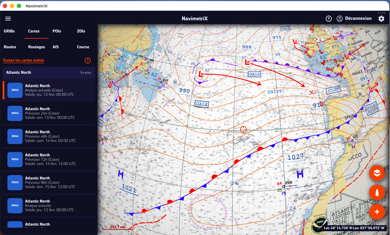The width and height of the screenshot is (390, 235).
Task: Click the orange map layers button
Action: coord(377,173)
